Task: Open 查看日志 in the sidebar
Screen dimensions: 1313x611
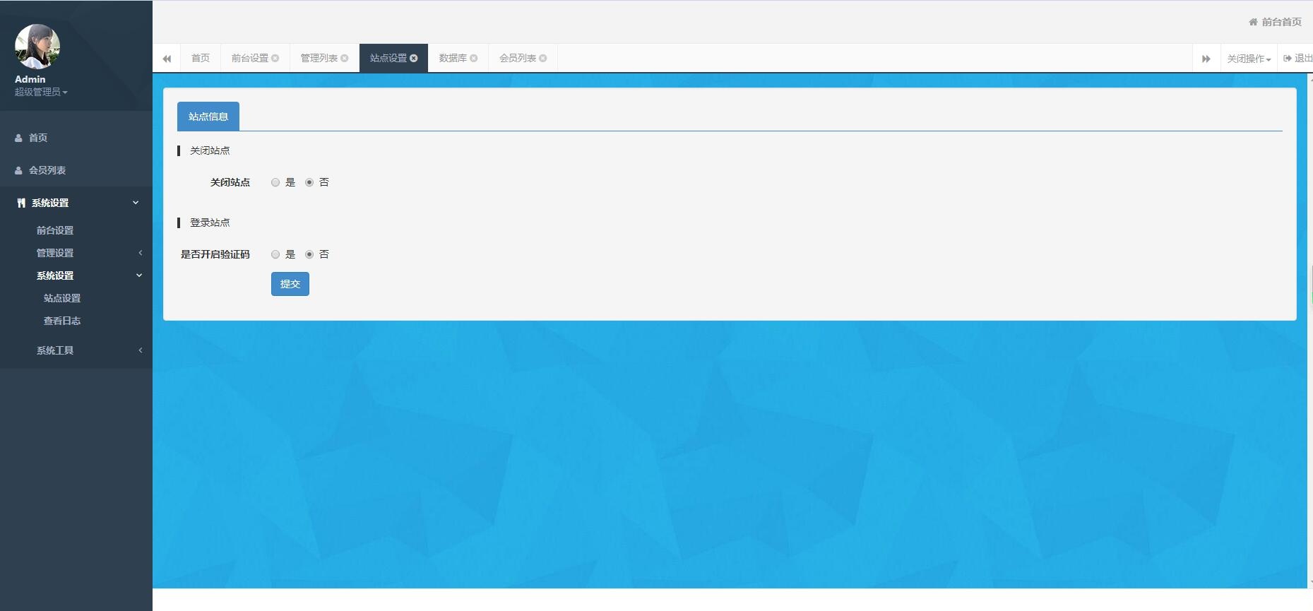Action: click(62, 321)
